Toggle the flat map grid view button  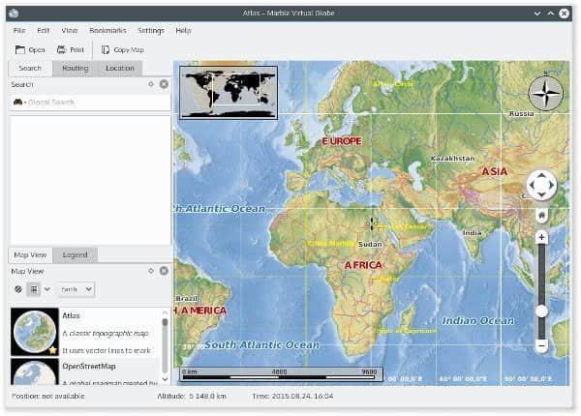pos(33,289)
